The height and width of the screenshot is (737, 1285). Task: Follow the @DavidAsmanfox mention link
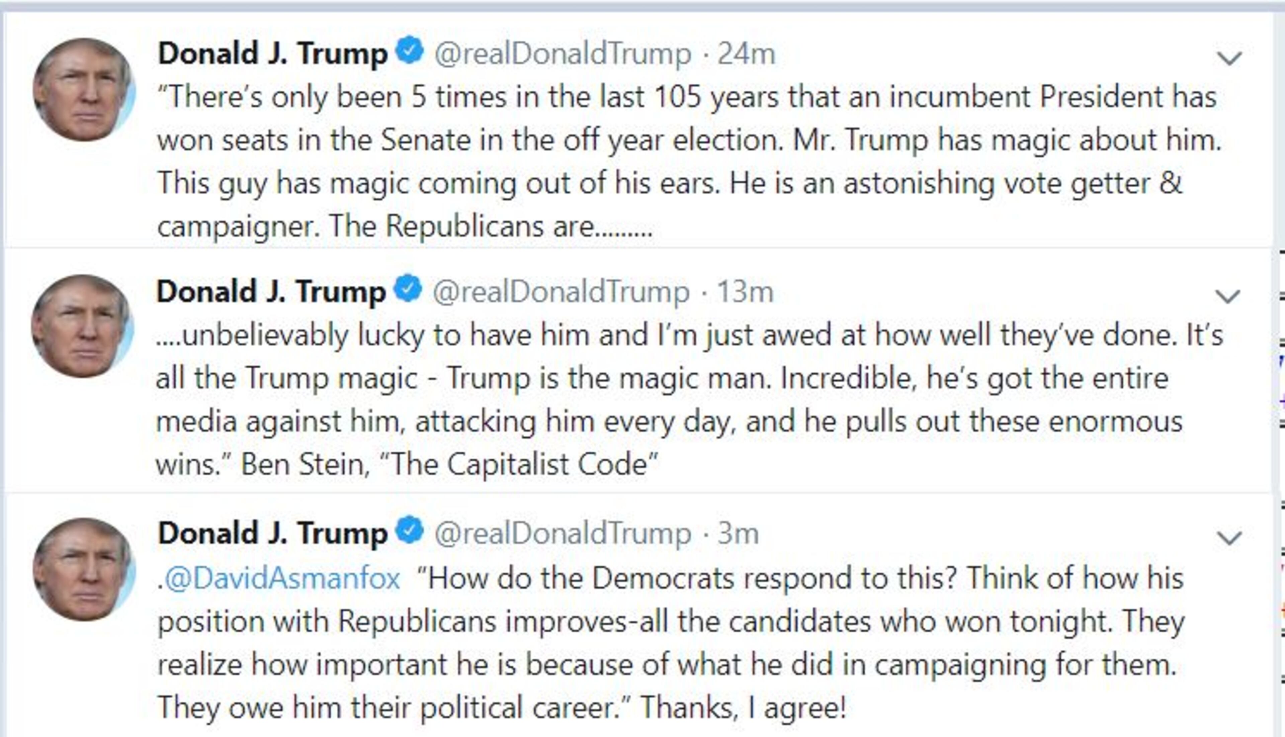282,578
